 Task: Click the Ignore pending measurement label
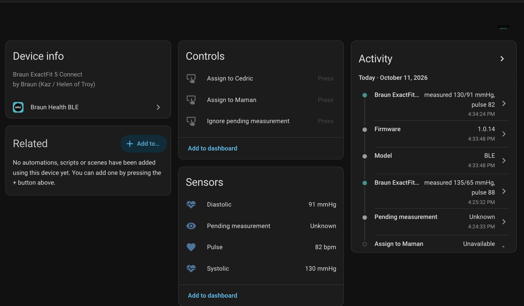pyautogui.click(x=248, y=121)
